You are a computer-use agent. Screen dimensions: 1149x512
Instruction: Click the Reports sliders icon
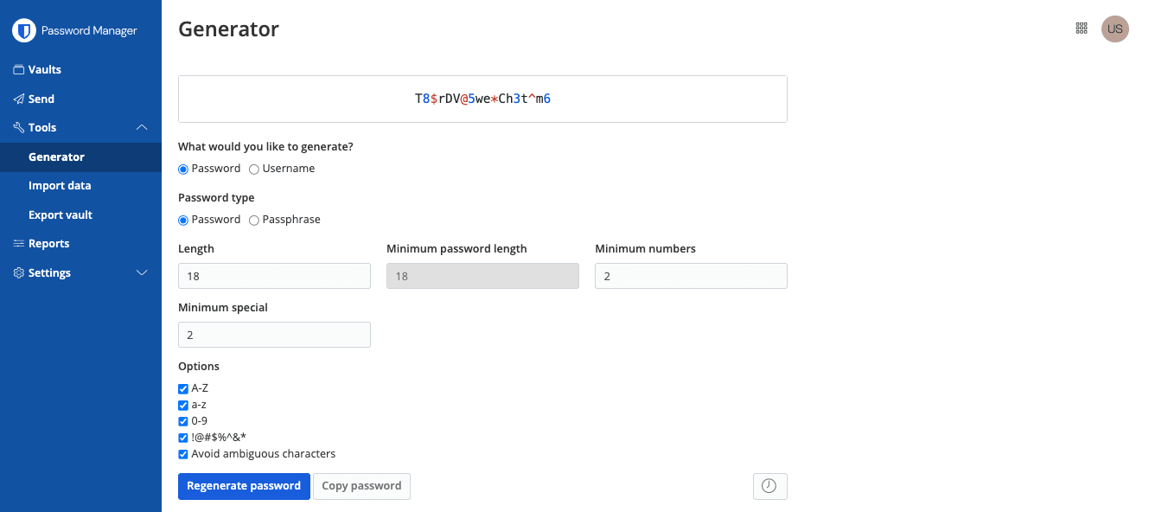18,244
